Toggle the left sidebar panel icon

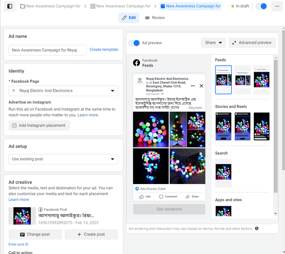point(10,6)
